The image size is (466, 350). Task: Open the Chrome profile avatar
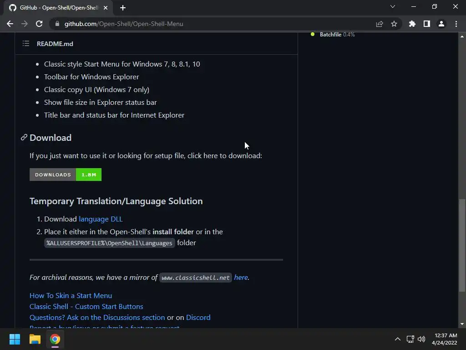point(441,24)
